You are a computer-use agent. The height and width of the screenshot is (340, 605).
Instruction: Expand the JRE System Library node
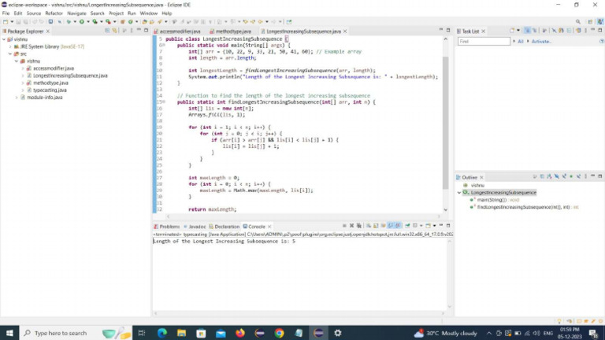point(10,46)
